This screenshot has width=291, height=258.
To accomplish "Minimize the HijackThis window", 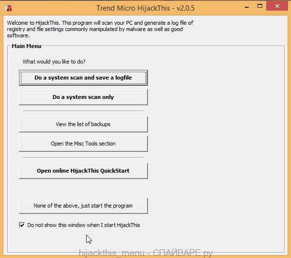I will tap(247, 7).
